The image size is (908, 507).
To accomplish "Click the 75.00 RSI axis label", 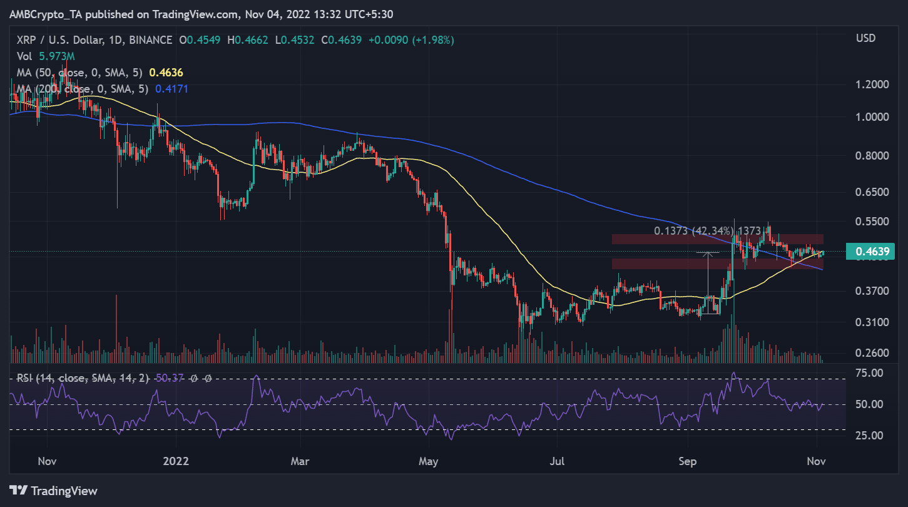I will tap(869, 373).
